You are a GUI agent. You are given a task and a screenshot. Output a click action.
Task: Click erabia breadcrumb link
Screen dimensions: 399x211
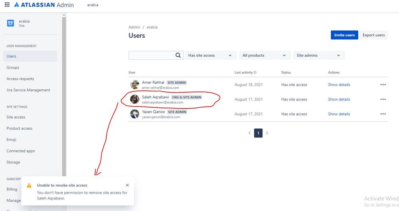click(152, 27)
